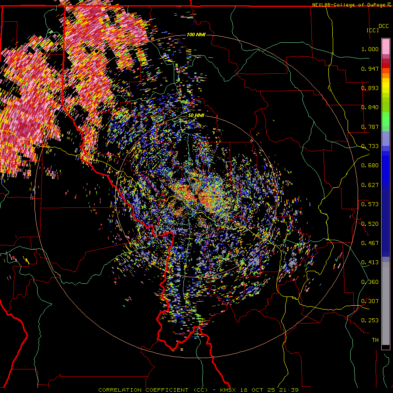Click the 0.467 scale value
The width and height of the screenshot is (393, 393).
tap(370, 243)
